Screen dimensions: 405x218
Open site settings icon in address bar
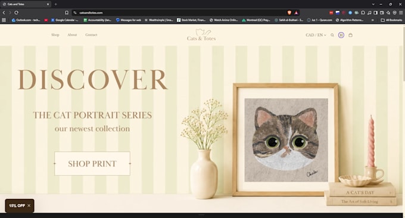point(75,13)
